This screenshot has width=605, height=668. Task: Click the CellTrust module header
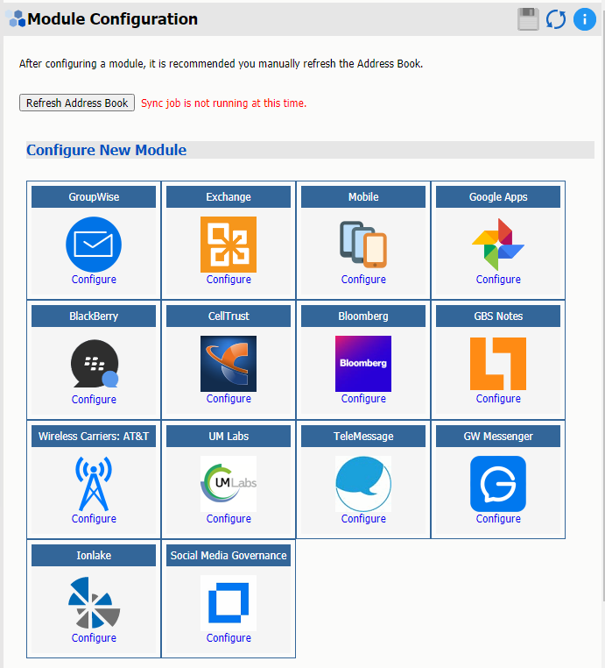229,316
